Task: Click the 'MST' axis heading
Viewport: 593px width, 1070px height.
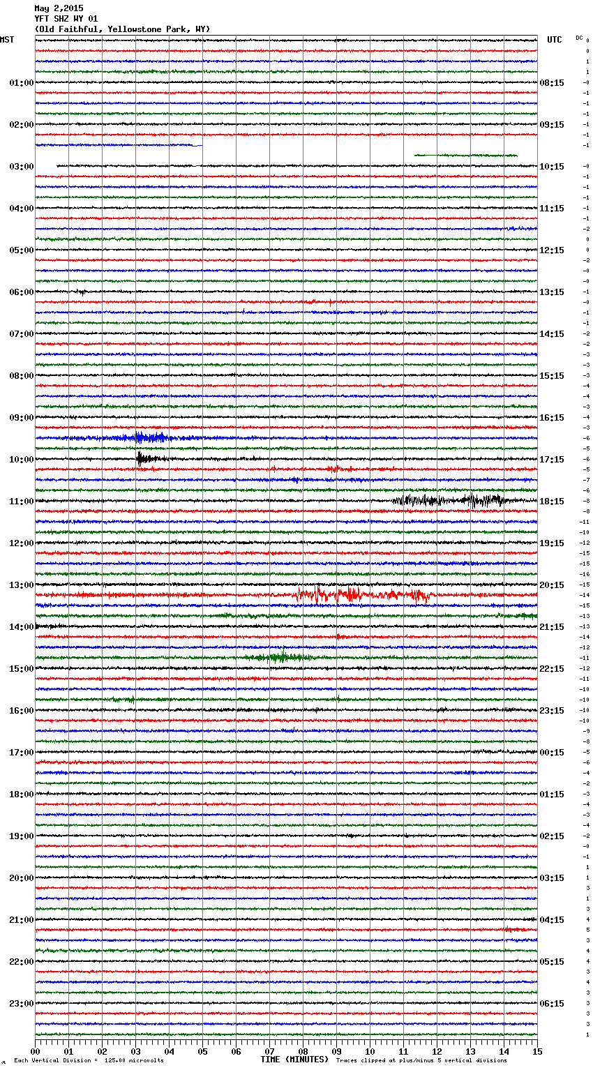Action: [7, 40]
